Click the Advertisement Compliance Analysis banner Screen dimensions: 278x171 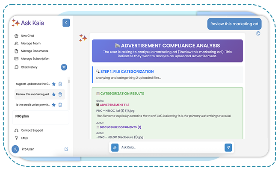pyautogui.click(x=167, y=51)
